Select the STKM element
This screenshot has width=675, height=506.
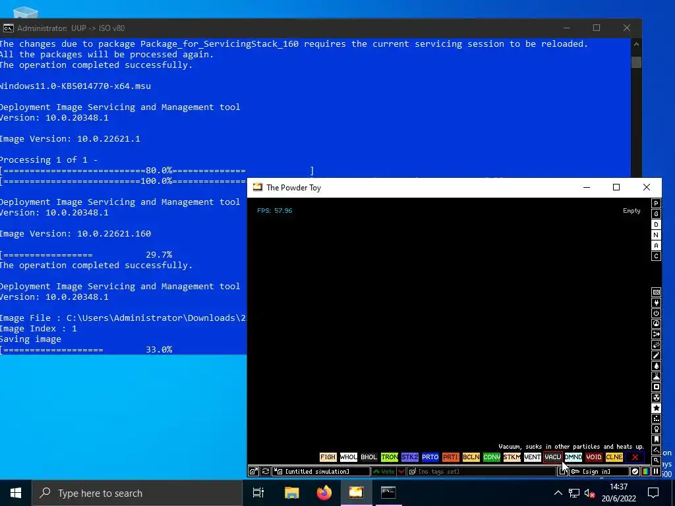512,457
